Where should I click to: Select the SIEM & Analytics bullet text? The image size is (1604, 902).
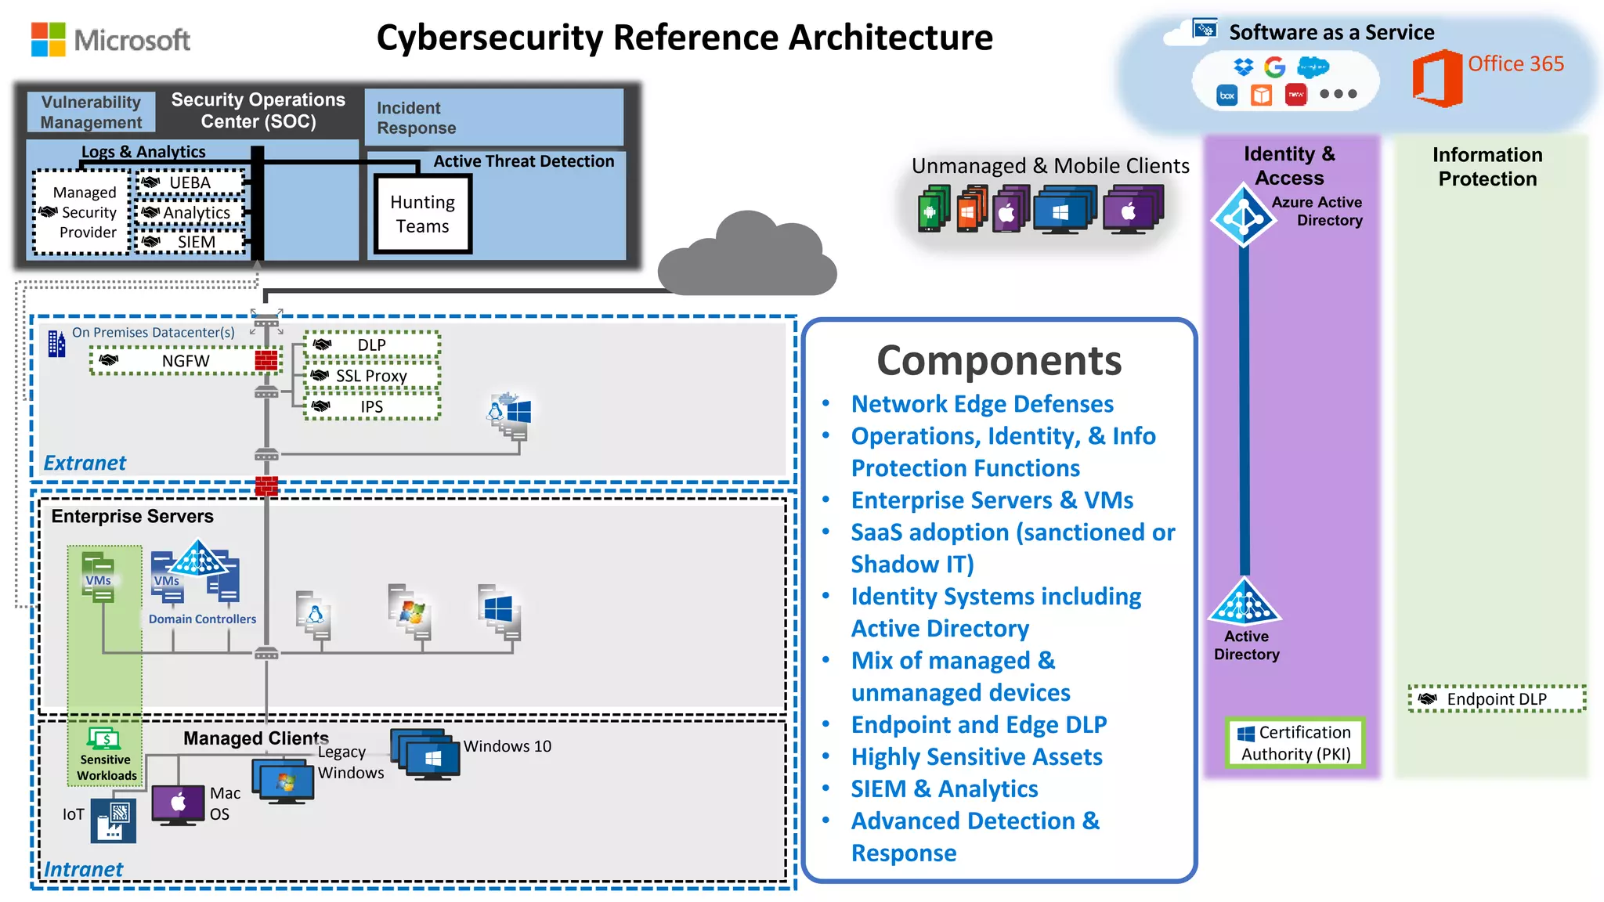coord(945,789)
